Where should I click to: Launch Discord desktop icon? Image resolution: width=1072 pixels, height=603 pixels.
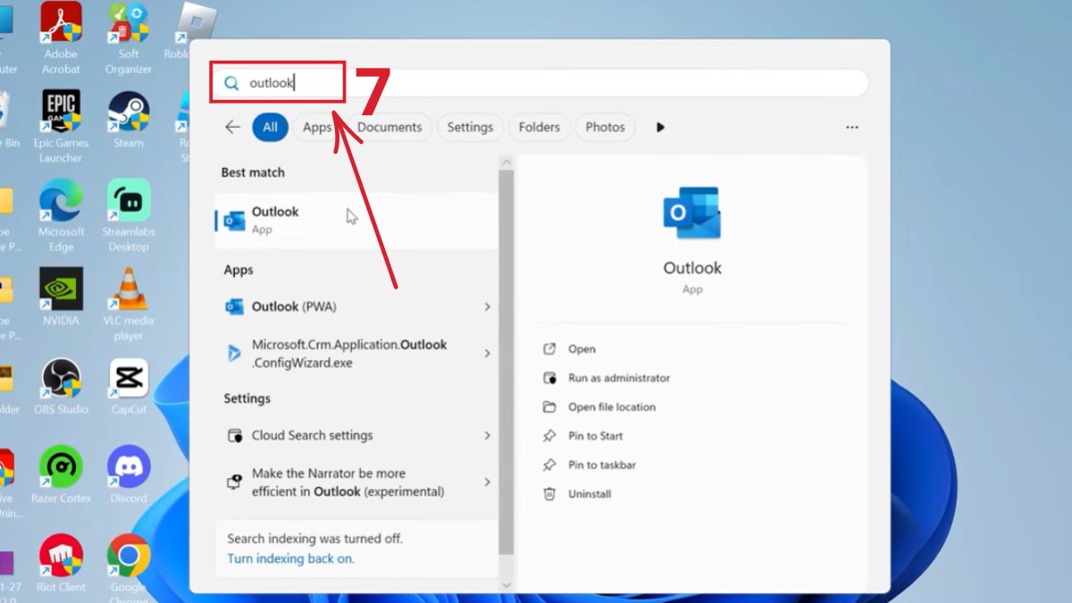click(x=129, y=474)
